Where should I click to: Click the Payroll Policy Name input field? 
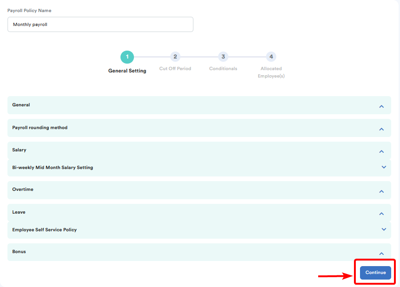point(100,25)
